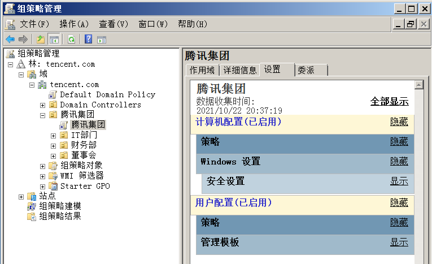432x264 pixels.
Task: Open the 查看(V) menu
Action: 114,24
